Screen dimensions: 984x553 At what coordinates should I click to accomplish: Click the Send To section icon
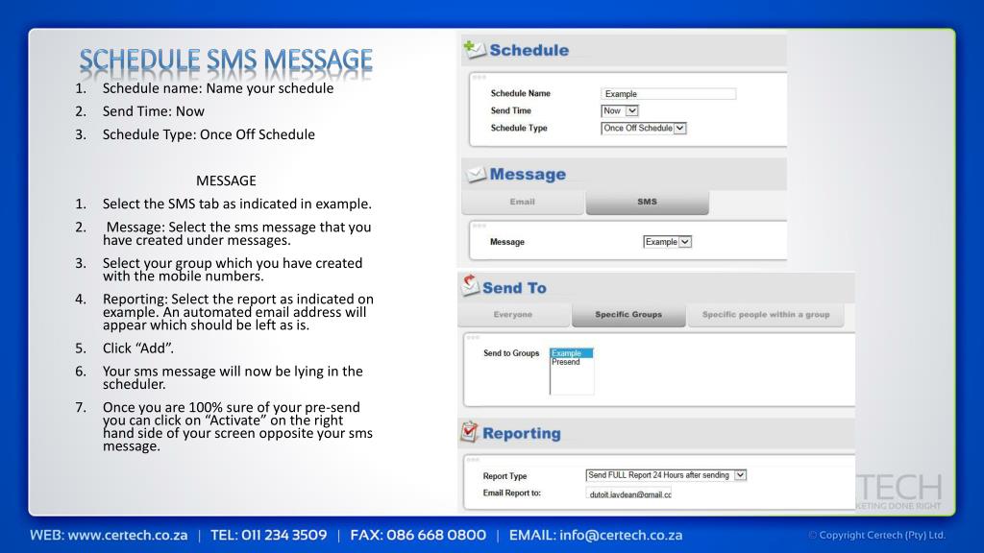coord(470,285)
